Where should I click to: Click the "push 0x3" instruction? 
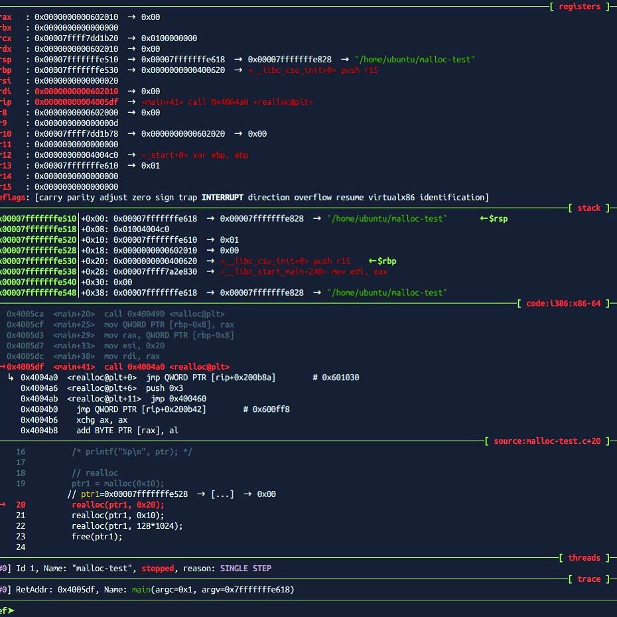pyautogui.click(x=165, y=388)
